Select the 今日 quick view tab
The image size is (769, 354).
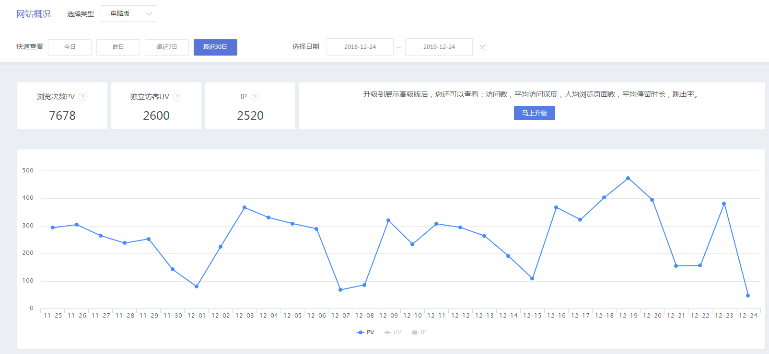[70, 47]
